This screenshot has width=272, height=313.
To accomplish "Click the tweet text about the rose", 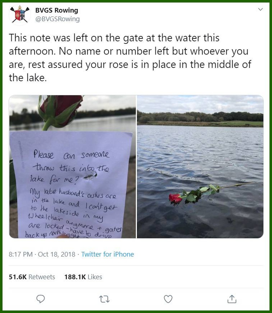I will [130, 58].
